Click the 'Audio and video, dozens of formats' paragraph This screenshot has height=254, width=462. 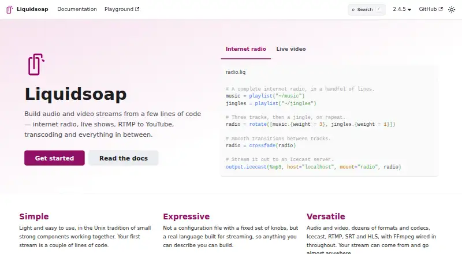tap(371, 240)
